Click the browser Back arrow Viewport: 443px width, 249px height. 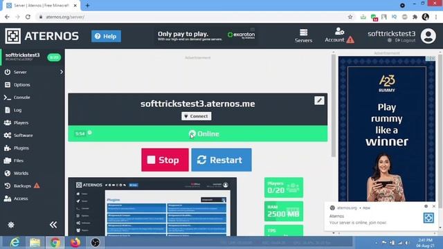click(7, 17)
